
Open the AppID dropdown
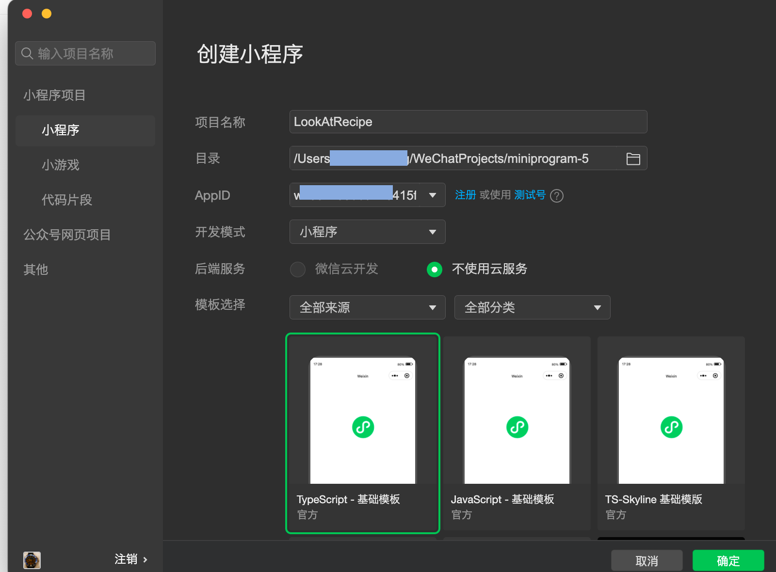(432, 195)
